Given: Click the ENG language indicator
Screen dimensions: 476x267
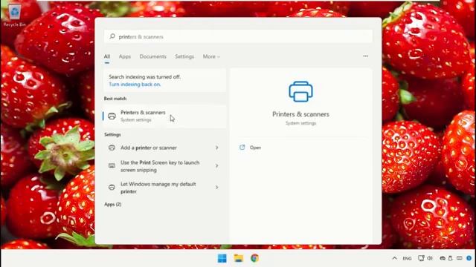Looking at the screenshot, I should pyautogui.click(x=407, y=259).
